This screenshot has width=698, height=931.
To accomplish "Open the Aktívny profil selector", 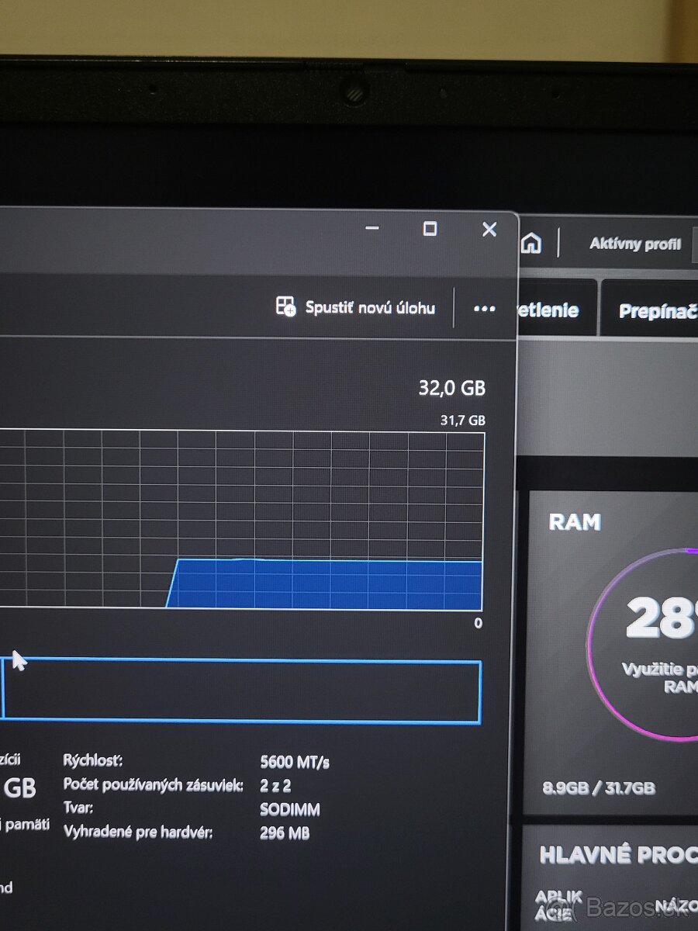I will [x=635, y=244].
